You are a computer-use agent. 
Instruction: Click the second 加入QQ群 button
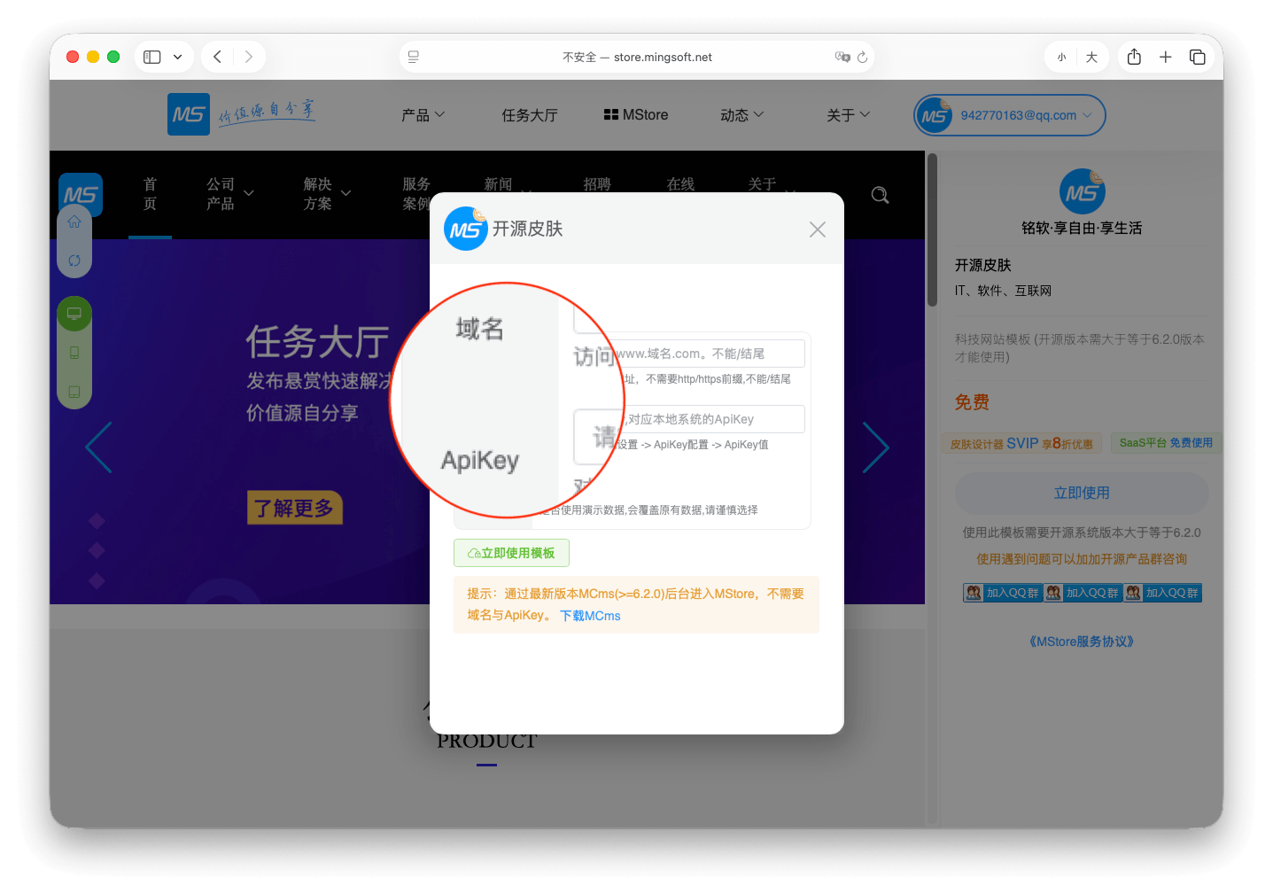pyautogui.click(x=1083, y=593)
